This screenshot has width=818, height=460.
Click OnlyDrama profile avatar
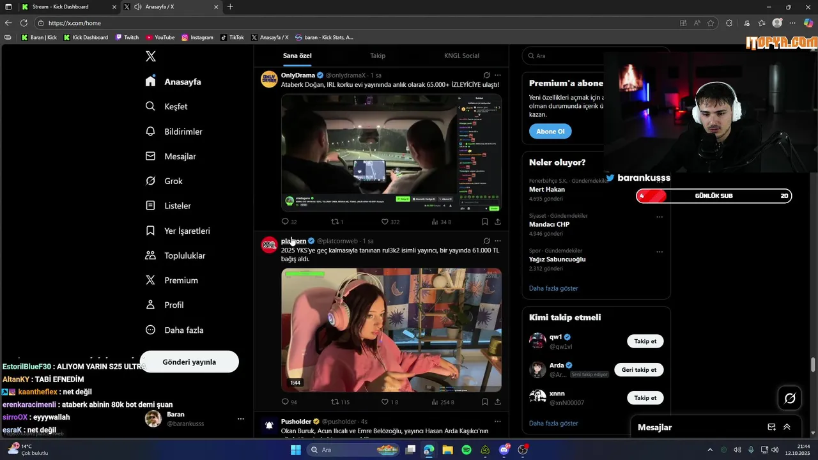click(269, 79)
